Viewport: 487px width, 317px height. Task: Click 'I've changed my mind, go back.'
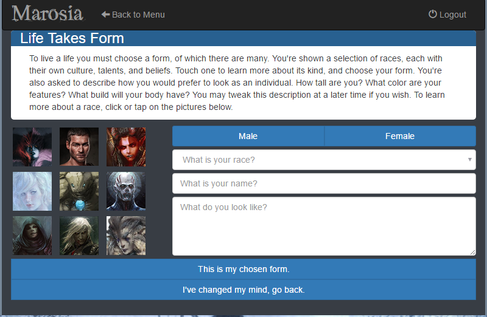click(x=243, y=290)
